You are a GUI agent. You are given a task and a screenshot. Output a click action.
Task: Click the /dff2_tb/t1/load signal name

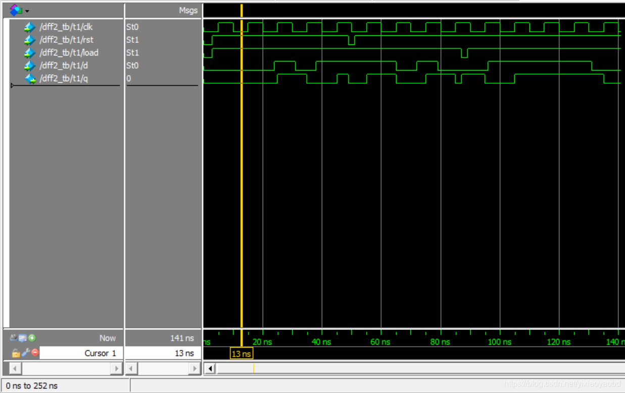click(x=69, y=52)
